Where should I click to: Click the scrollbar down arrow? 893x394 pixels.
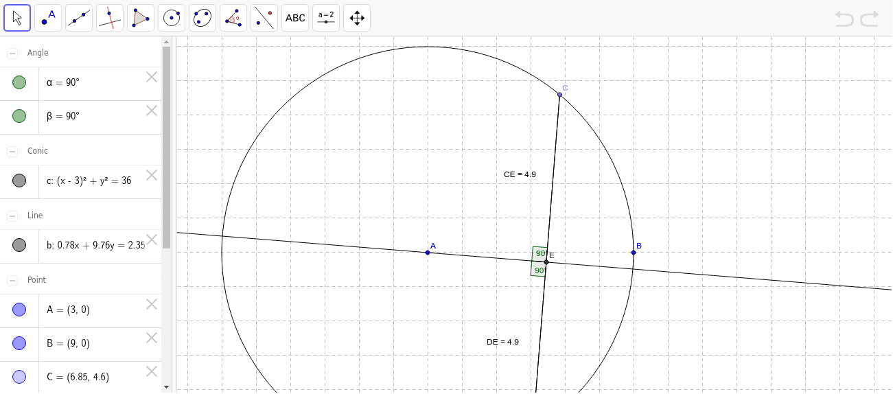pyautogui.click(x=166, y=387)
